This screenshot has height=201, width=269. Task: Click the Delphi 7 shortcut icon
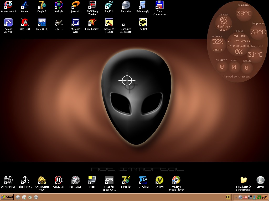(x=42, y=5)
